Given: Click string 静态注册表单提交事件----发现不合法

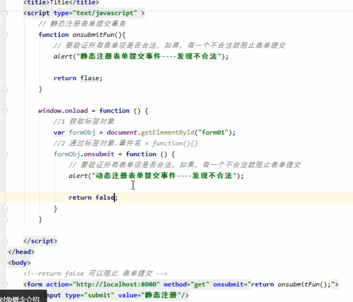Looking at the screenshot, I should [x=149, y=56].
